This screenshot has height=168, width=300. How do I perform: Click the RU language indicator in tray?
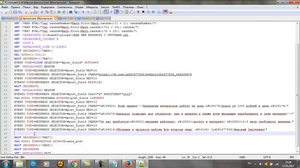249,163
